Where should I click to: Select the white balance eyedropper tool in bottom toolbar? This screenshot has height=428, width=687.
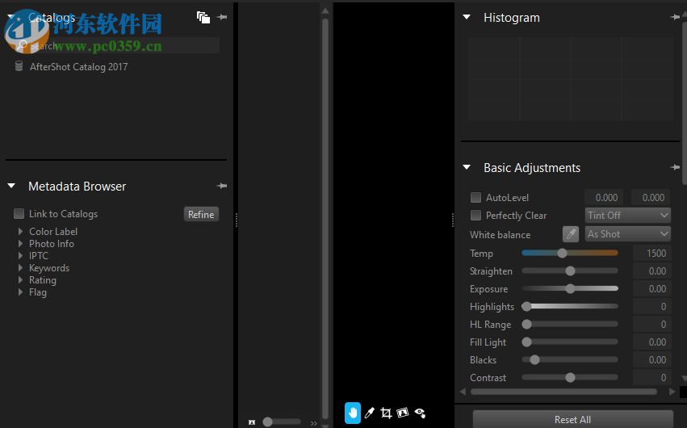(370, 413)
